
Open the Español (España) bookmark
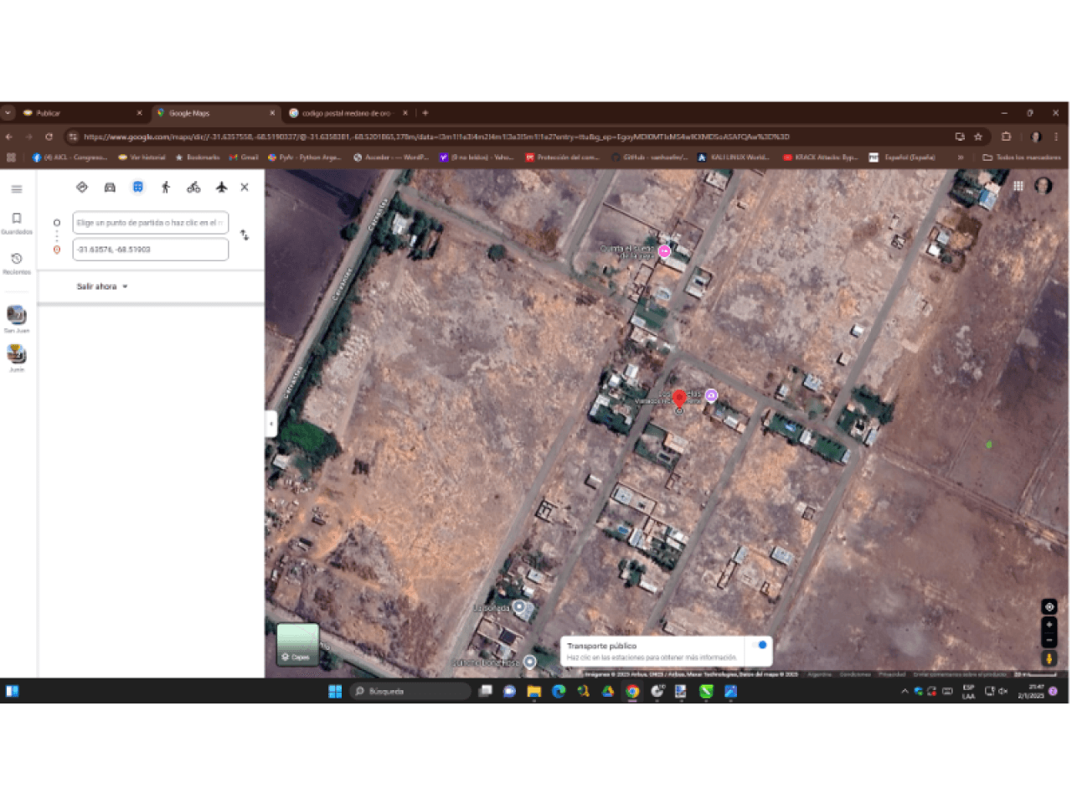coord(902,157)
